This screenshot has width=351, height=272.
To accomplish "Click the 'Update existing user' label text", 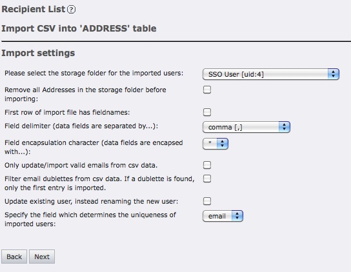I will coord(92,201).
